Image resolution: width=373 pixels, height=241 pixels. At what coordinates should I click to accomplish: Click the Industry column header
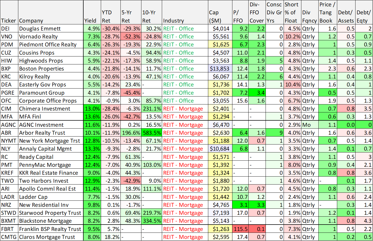click(185, 12)
